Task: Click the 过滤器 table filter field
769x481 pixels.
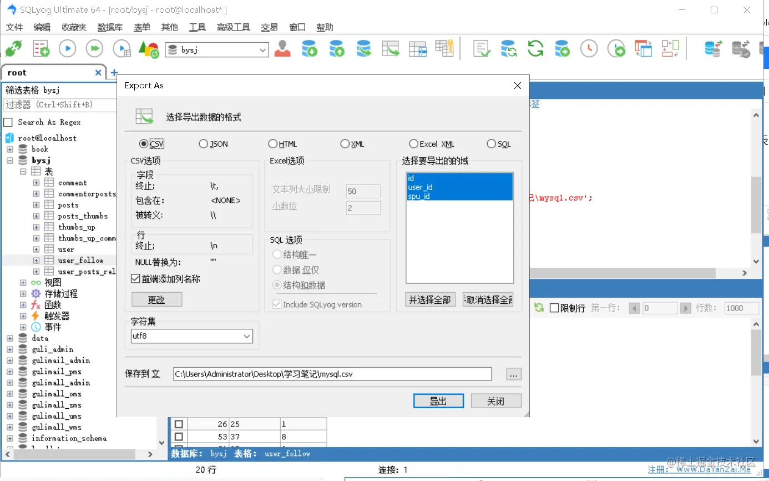Action: 60,104
